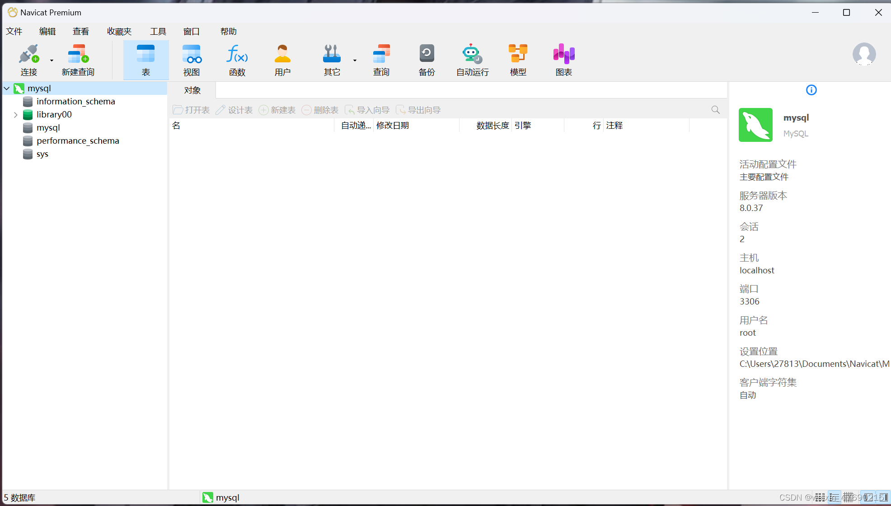Viewport: 891px width, 506px height.
Task: Switch to detail list view in status bar
Action: (x=834, y=497)
